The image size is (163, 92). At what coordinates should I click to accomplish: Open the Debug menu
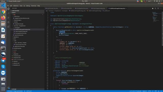tap(28, 6)
